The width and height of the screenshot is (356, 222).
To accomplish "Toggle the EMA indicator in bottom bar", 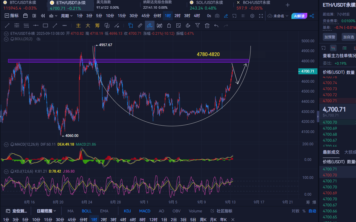I will 104,211.
